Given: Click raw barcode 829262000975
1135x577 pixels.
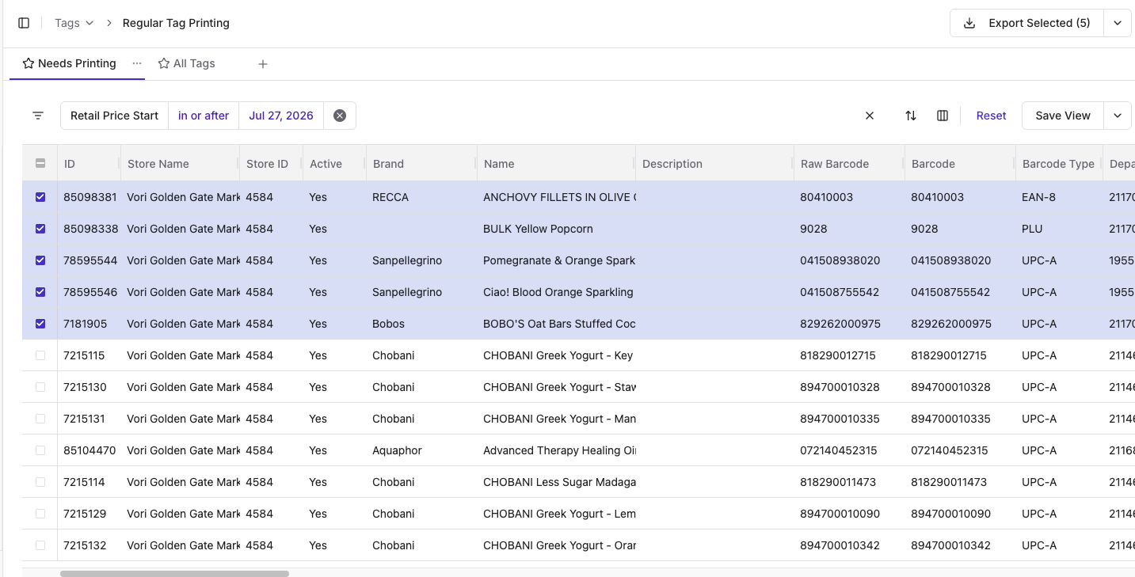Looking at the screenshot, I should coord(849,324).
